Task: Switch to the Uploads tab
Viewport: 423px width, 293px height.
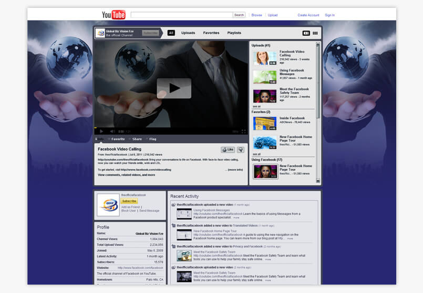Action: [x=188, y=33]
